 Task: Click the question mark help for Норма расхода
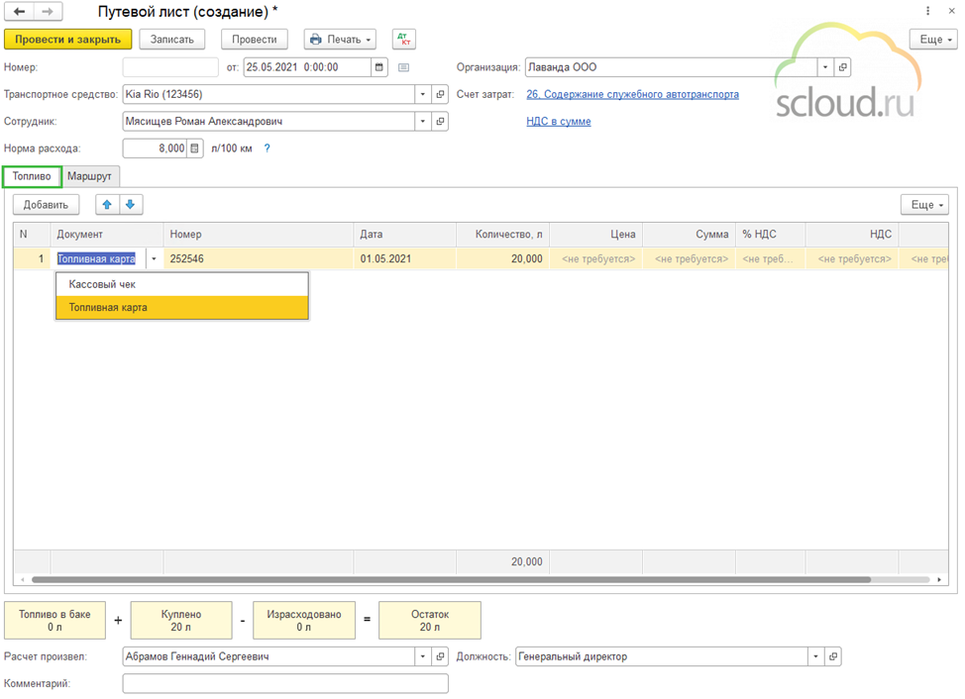268,149
